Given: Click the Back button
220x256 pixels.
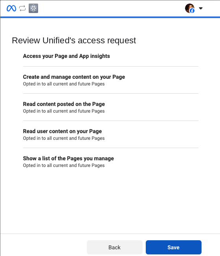Looking at the screenshot, I should pos(115,247).
